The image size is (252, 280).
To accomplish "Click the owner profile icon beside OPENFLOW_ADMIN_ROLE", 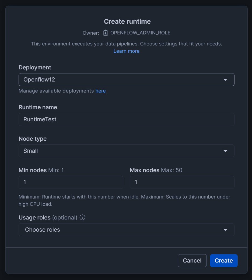I will [105, 33].
